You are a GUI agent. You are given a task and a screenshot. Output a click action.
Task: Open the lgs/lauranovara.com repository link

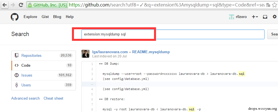[110, 52]
